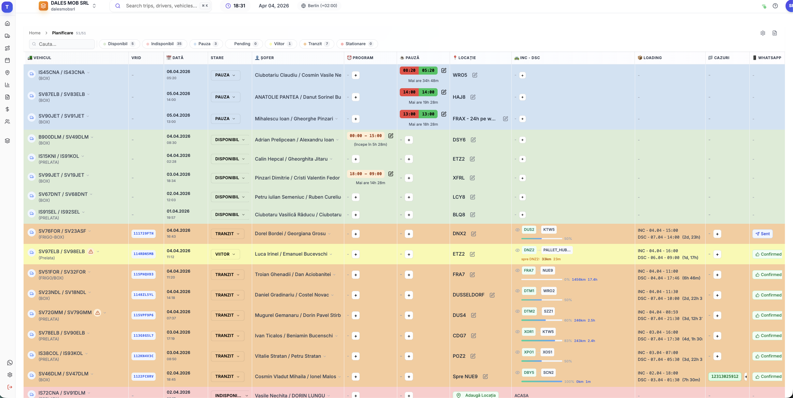Edit location WRO5 pencil icon
793x398 pixels.
point(474,75)
